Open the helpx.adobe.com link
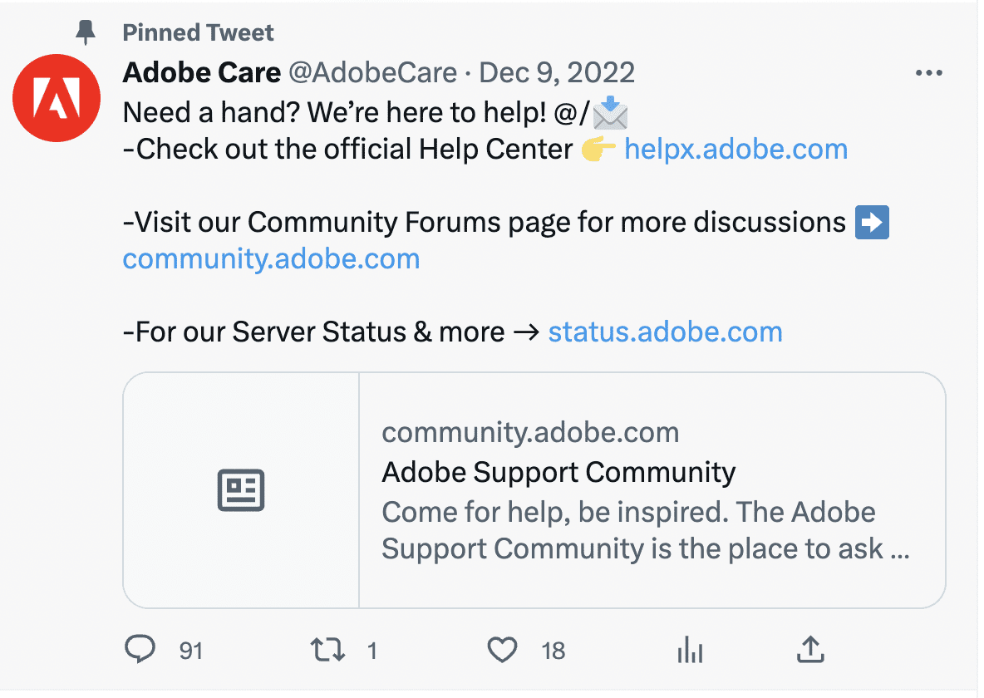The height and width of the screenshot is (698, 984). pos(736,150)
